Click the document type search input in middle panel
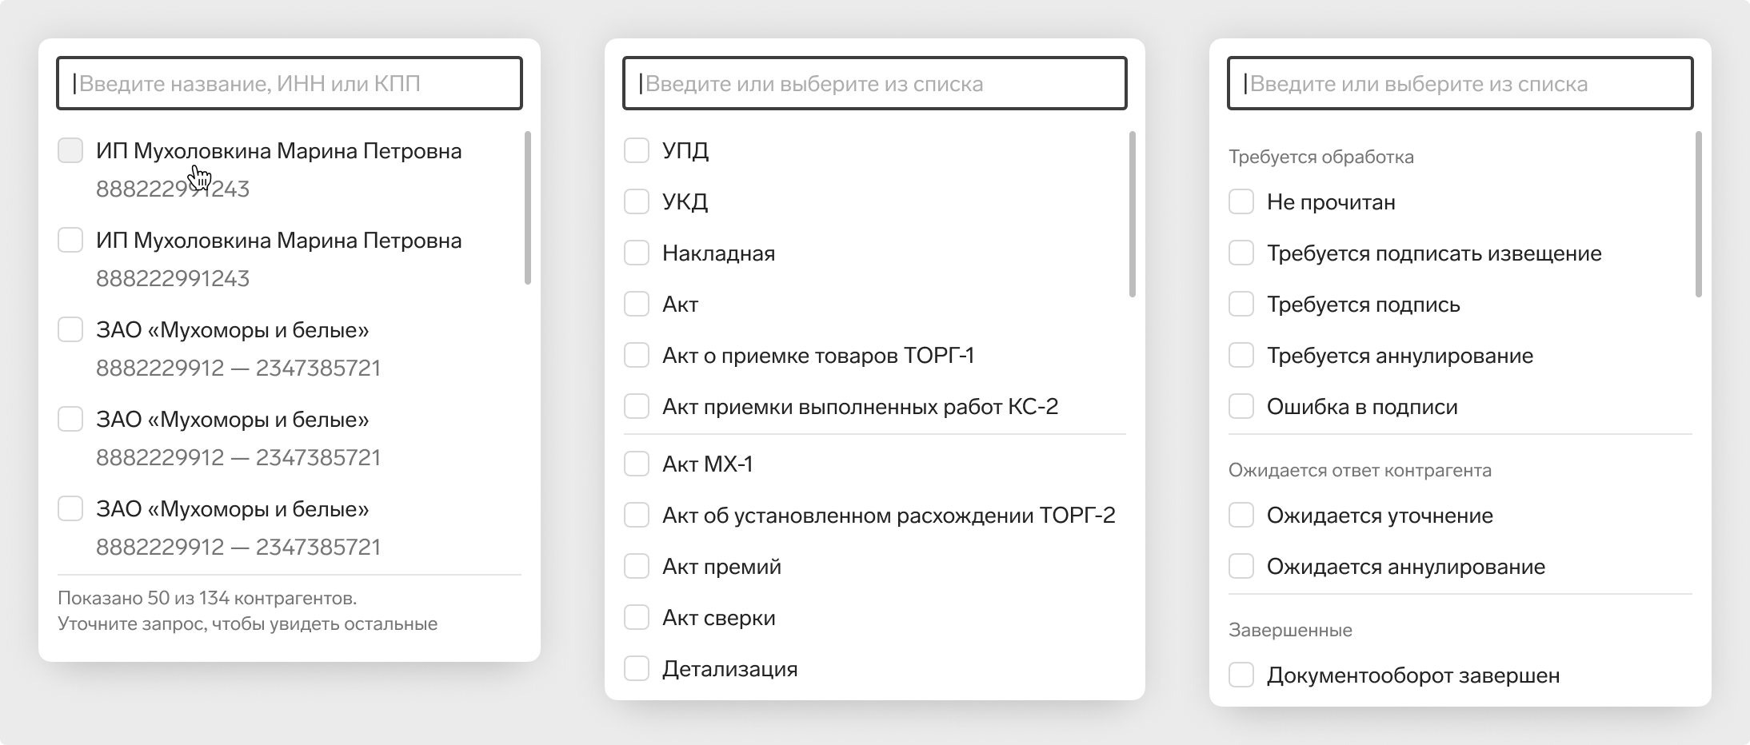The width and height of the screenshot is (1750, 745). [875, 83]
